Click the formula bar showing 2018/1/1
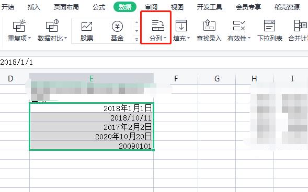This screenshot has height=192, width=308. click(x=154, y=62)
